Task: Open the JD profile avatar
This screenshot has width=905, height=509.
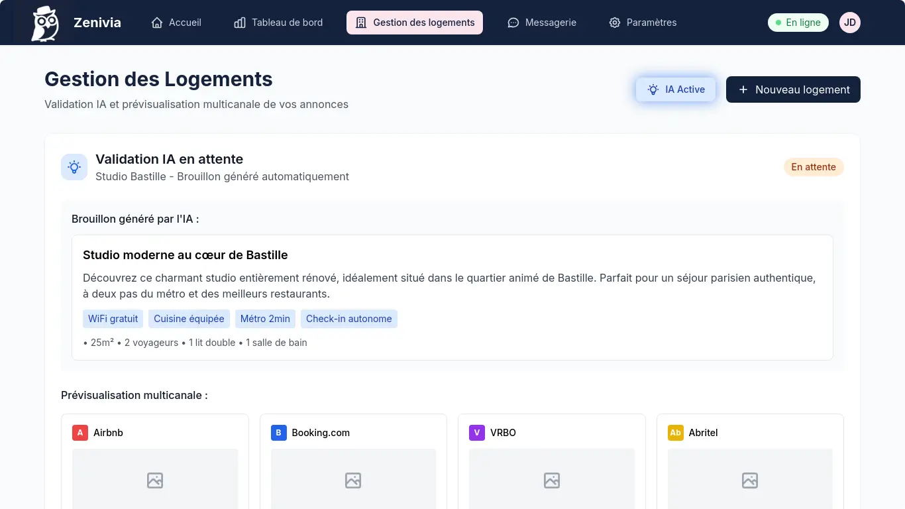Action: tap(850, 22)
